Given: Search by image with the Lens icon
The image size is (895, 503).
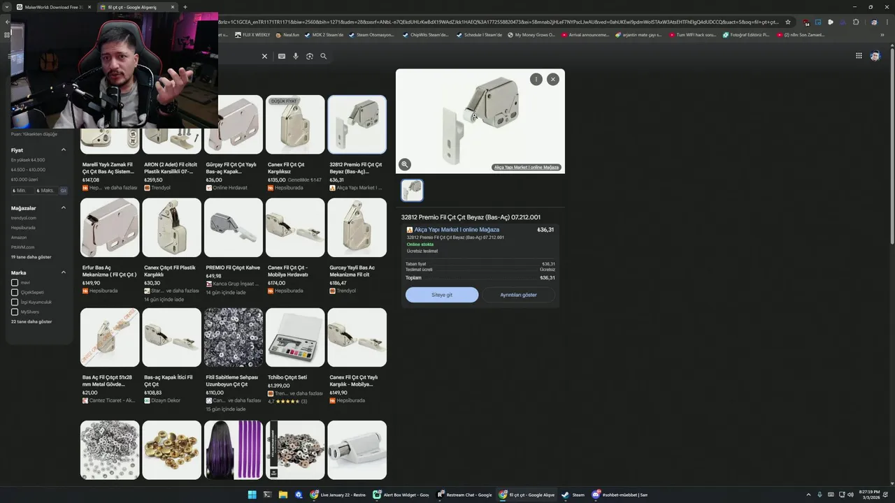Looking at the screenshot, I should coord(310,56).
